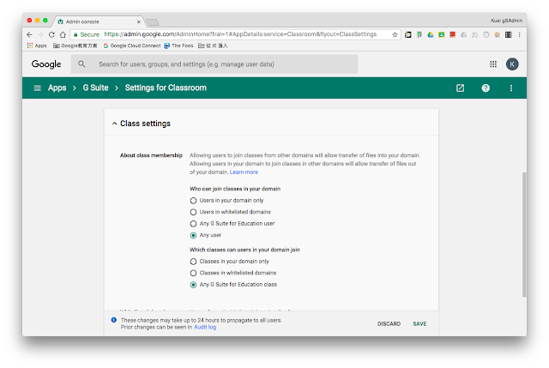Click the orange cookie extension icon

click(498, 34)
